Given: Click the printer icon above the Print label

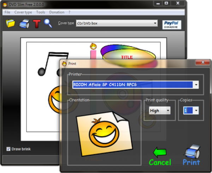Looking at the screenshot, I should (x=192, y=151).
